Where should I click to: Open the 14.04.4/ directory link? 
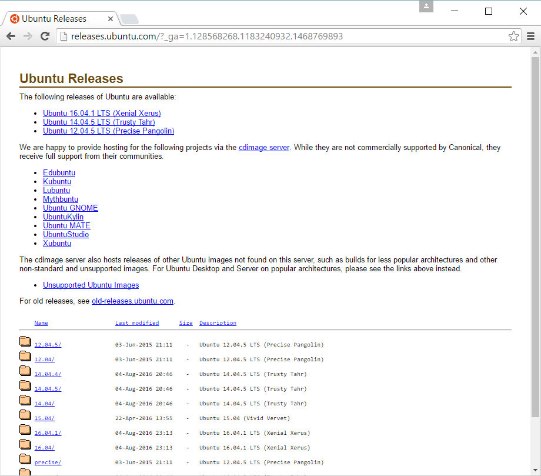[x=48, y=374]
